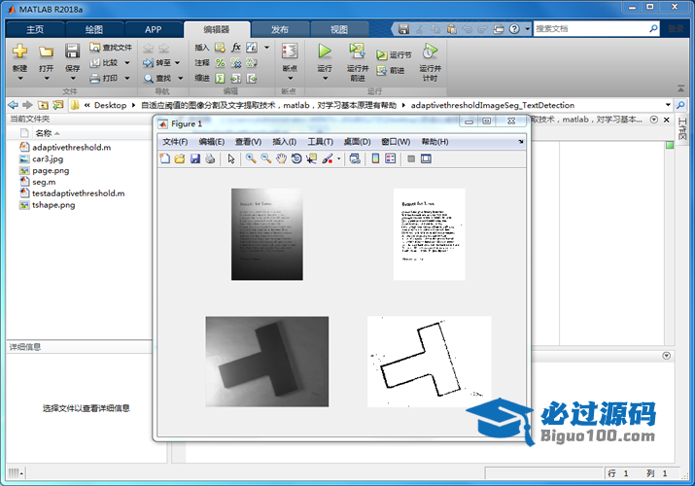Toggle the Brush data tool
The image size is (695, 486).
click(328, 158)
